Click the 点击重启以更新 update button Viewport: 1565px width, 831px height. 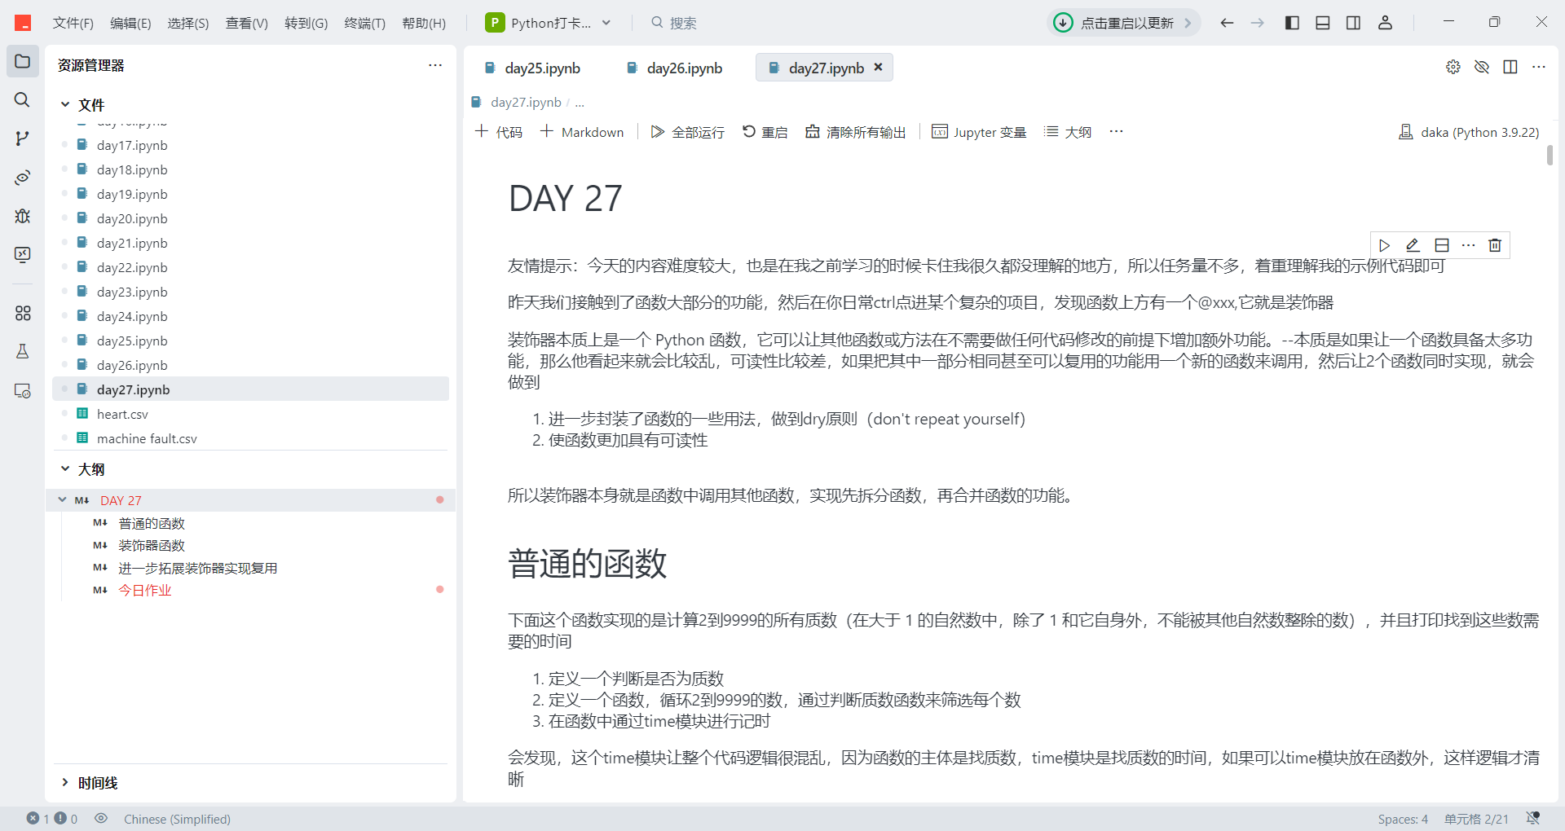[1123, 22]
